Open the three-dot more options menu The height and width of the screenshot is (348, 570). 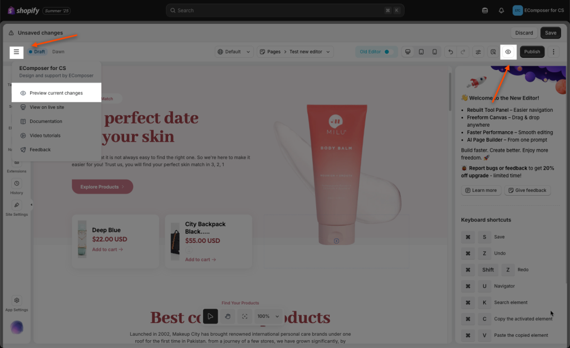tap(554, 52)
